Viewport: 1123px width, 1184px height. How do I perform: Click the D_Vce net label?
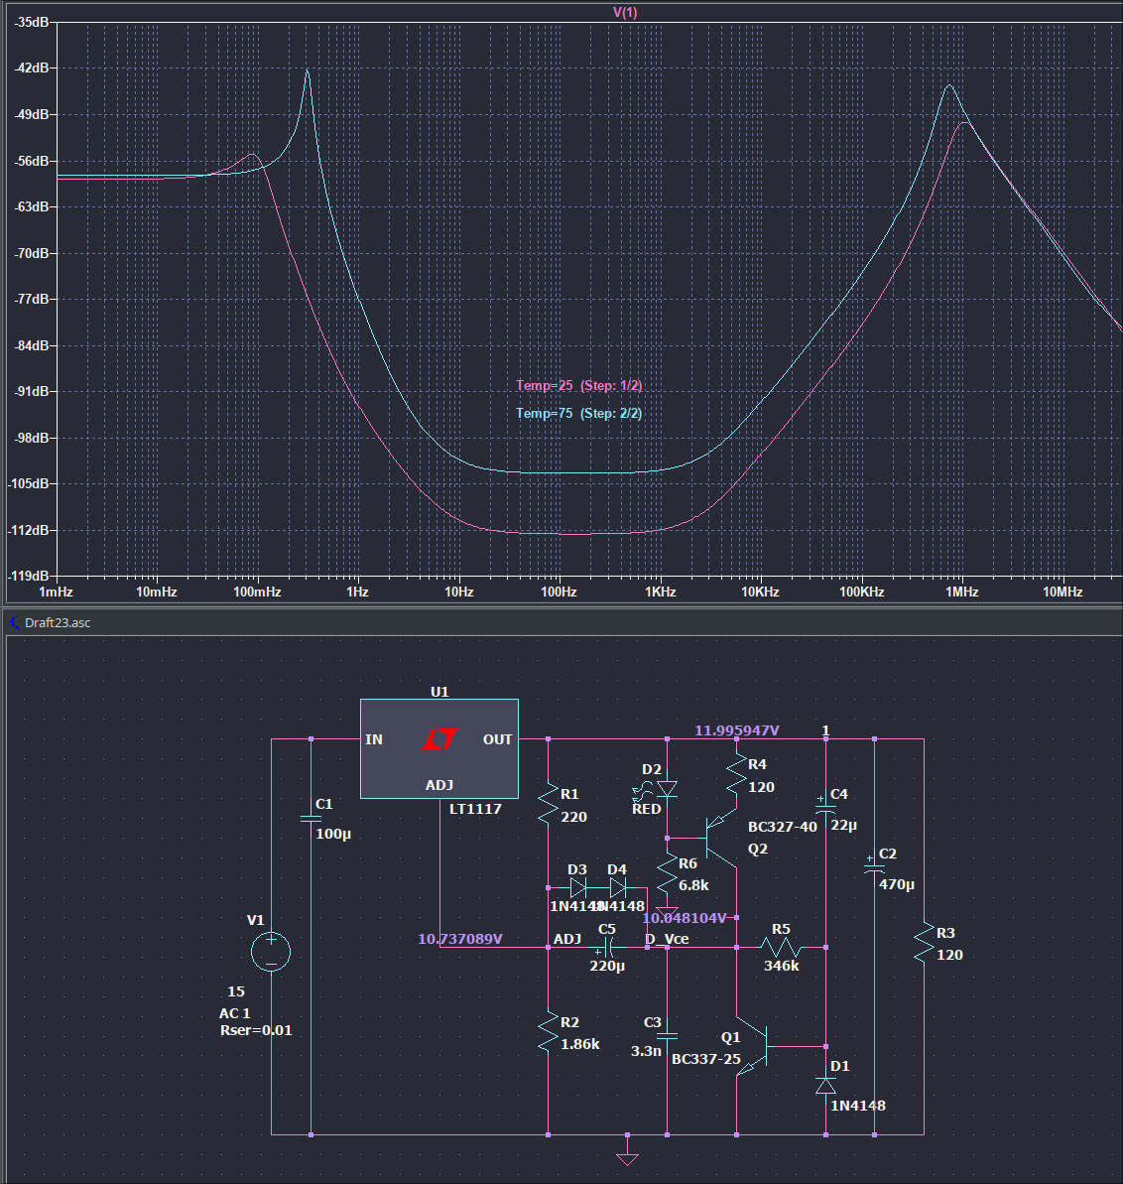(667, 939)
